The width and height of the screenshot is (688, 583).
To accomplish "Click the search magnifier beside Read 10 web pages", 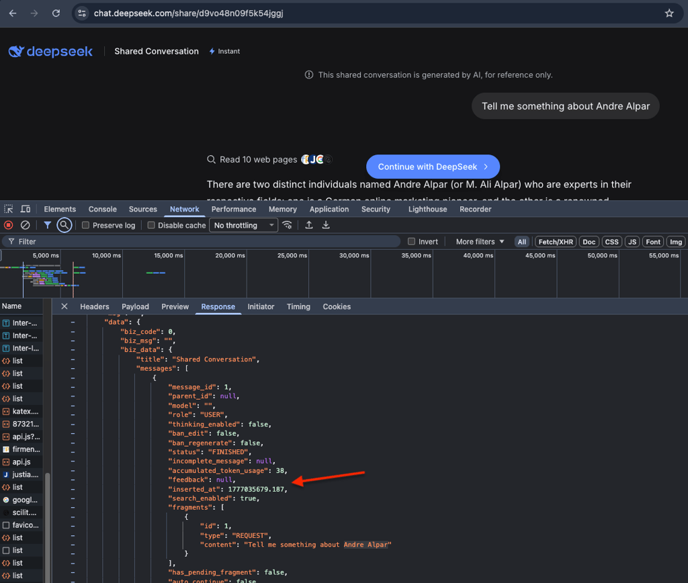I will click(x=211, y=159).
